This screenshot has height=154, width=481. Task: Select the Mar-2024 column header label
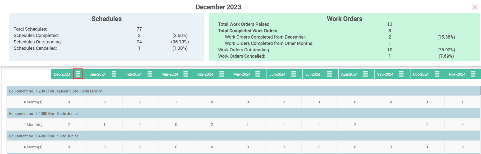[170, 74]
